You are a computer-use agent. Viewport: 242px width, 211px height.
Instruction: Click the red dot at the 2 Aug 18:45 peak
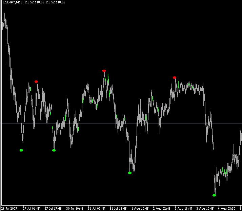(175, 78)
